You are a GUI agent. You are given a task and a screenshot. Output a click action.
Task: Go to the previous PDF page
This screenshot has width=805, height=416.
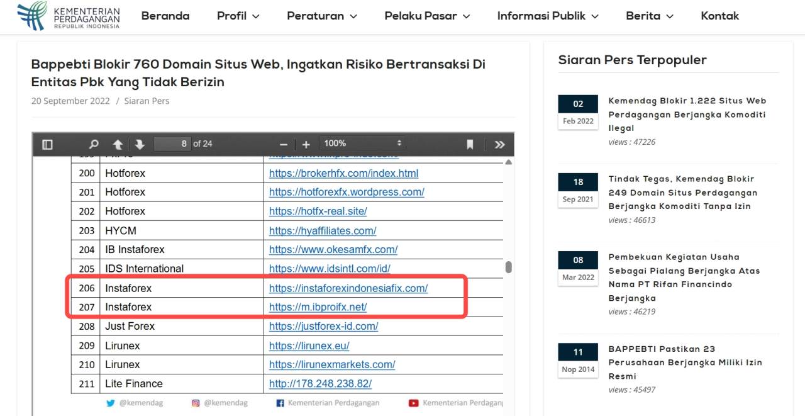coord(118,144)
